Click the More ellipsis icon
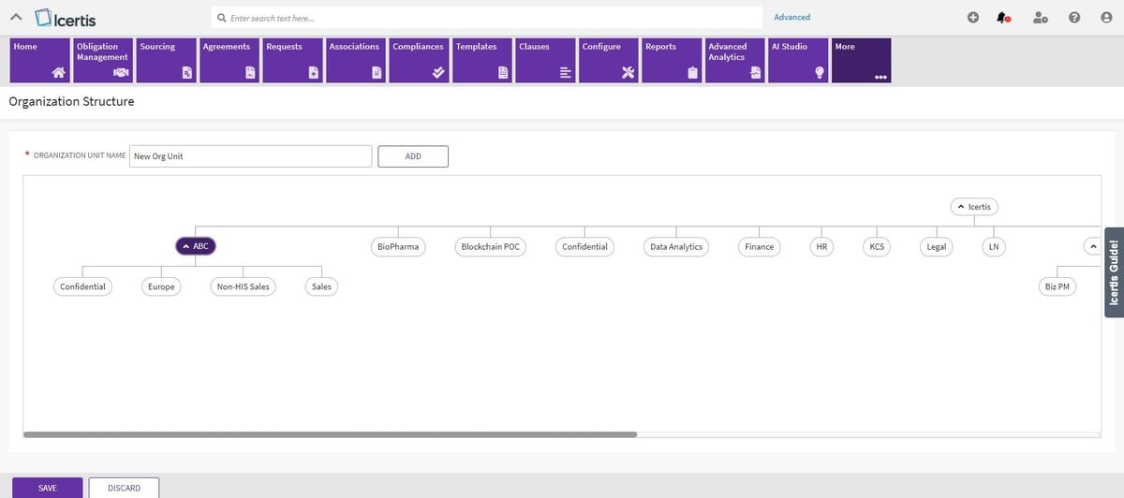 tap(880, 77)
